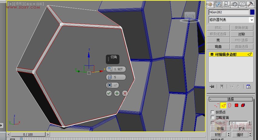Open the Motion panel tab
The image size is (258, 140).
tap(235, 4)
